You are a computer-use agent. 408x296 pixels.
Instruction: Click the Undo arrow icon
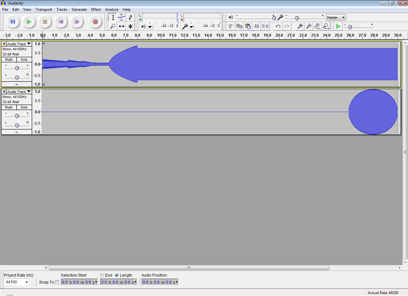[278, 26]
